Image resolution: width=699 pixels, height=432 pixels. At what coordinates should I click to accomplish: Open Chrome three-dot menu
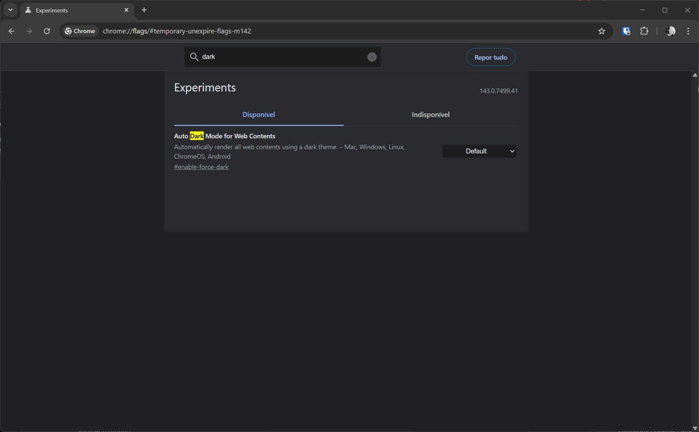688,31
